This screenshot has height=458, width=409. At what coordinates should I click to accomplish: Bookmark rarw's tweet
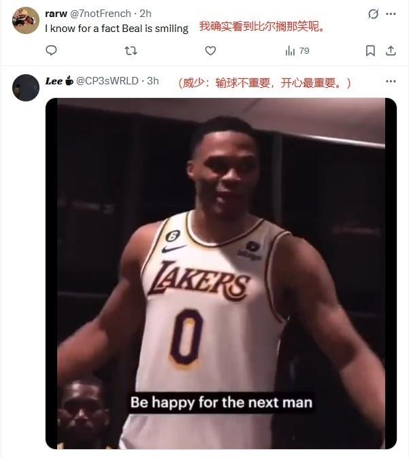tap(370, 50)
